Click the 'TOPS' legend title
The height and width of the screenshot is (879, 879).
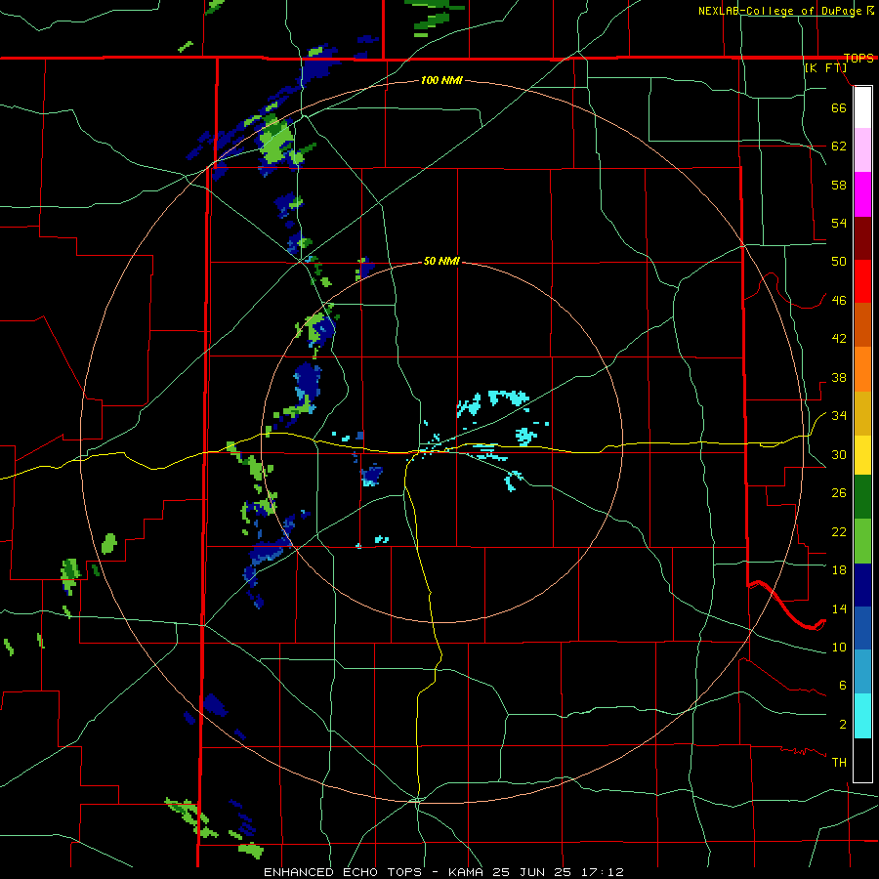click(x=858, y=59)
